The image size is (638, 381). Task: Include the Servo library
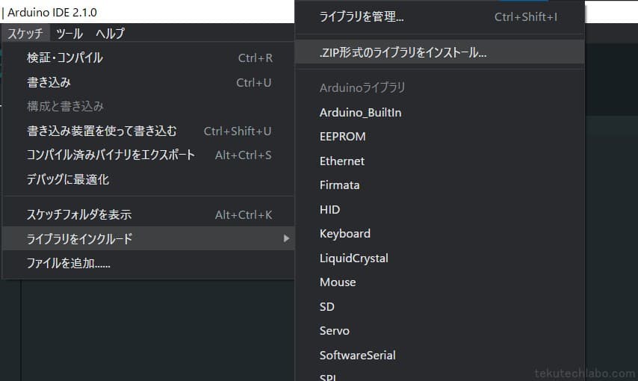tap(440, 330)
